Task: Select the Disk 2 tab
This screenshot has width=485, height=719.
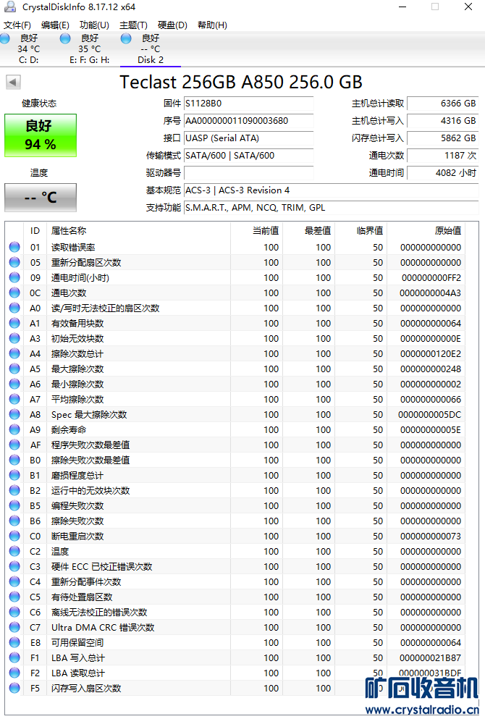Action: 151,49
